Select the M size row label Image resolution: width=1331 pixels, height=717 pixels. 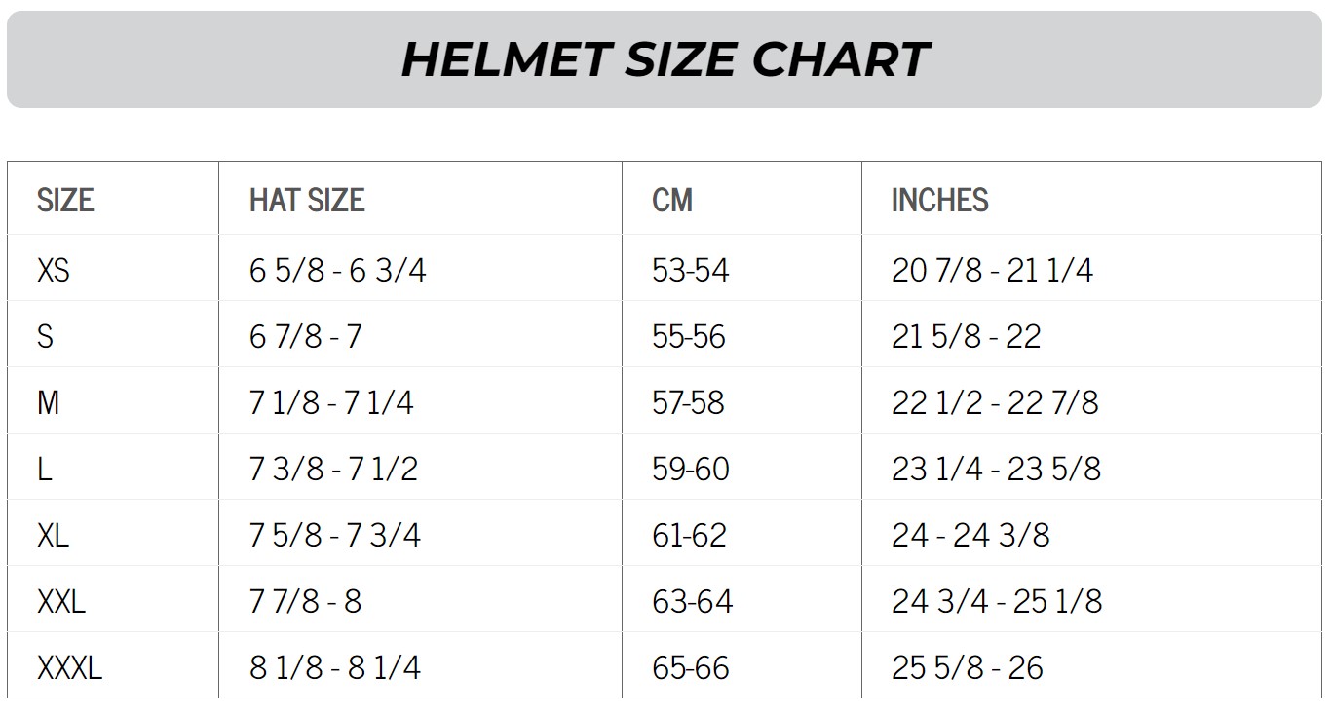pos(49,402)
